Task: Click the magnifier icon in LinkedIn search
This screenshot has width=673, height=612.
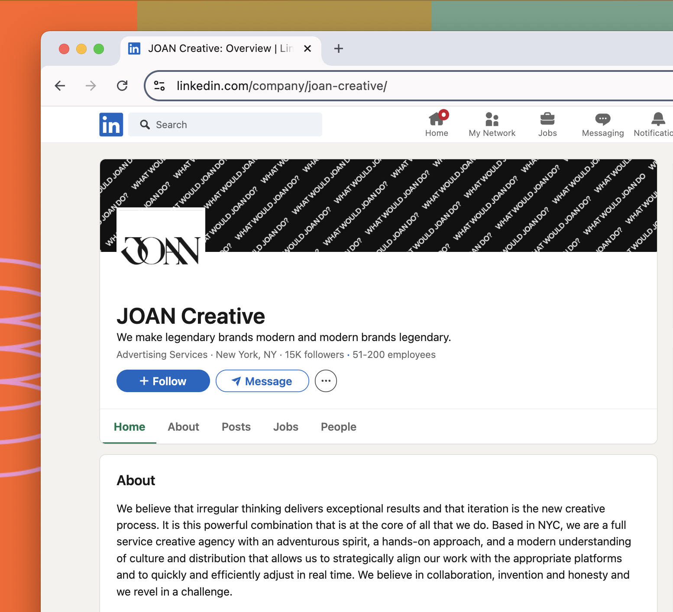Action: [145, 125]
